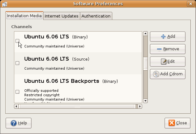Click 'Community maintained (Universe)' under the Source entry
This screenshot has height=134, width=196.
pyautogui.click(x=54, y=68)
